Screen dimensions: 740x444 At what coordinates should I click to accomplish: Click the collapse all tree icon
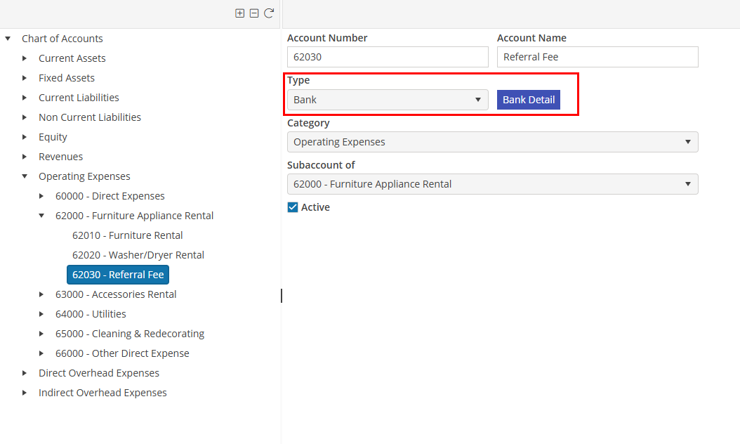click(x=254, y=13)
